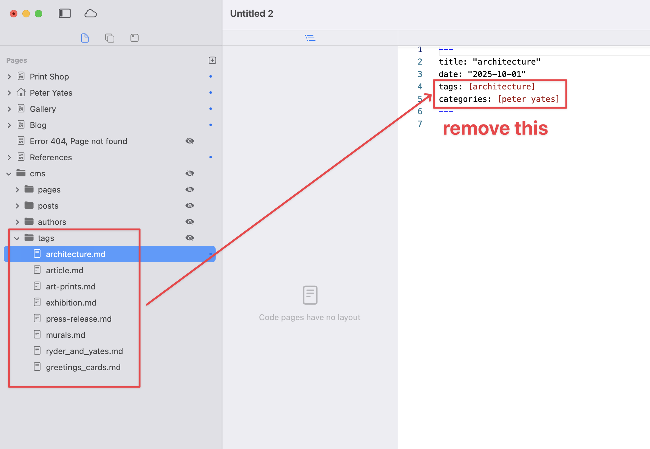Click the cloud publish icon
Screen dimensions: 650x449
(x=90, y=13)
